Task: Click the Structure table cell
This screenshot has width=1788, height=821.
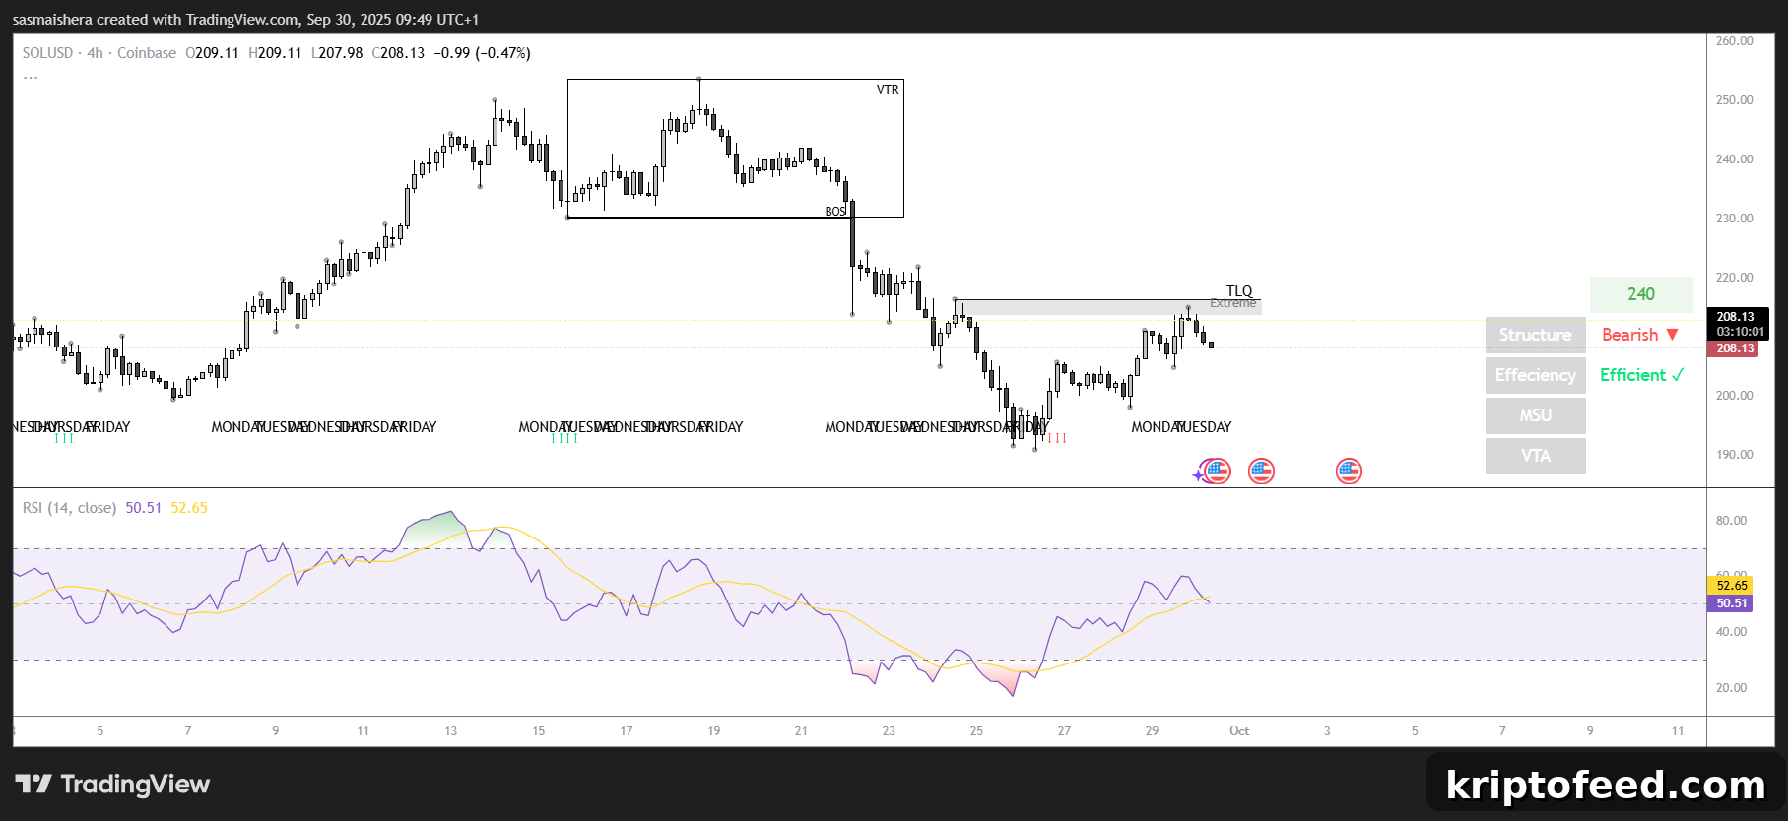Action: (x=1536, y=335)
